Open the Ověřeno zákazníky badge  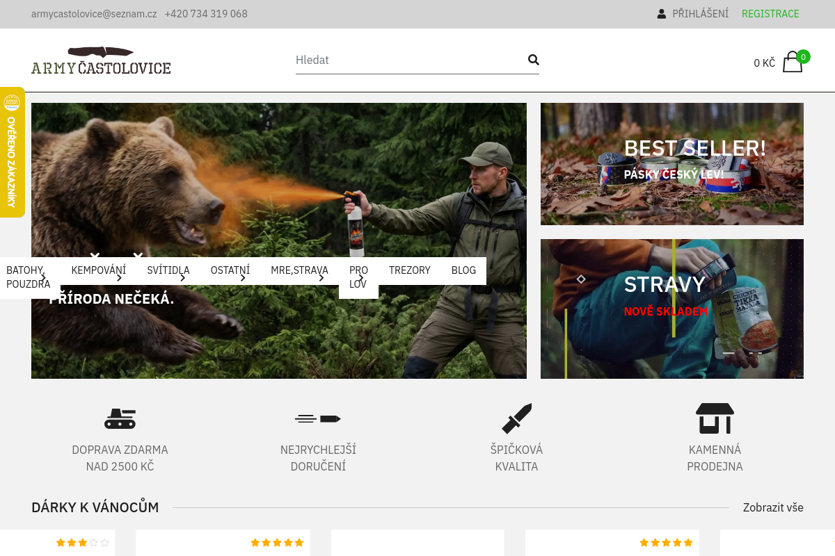point(12,152)
